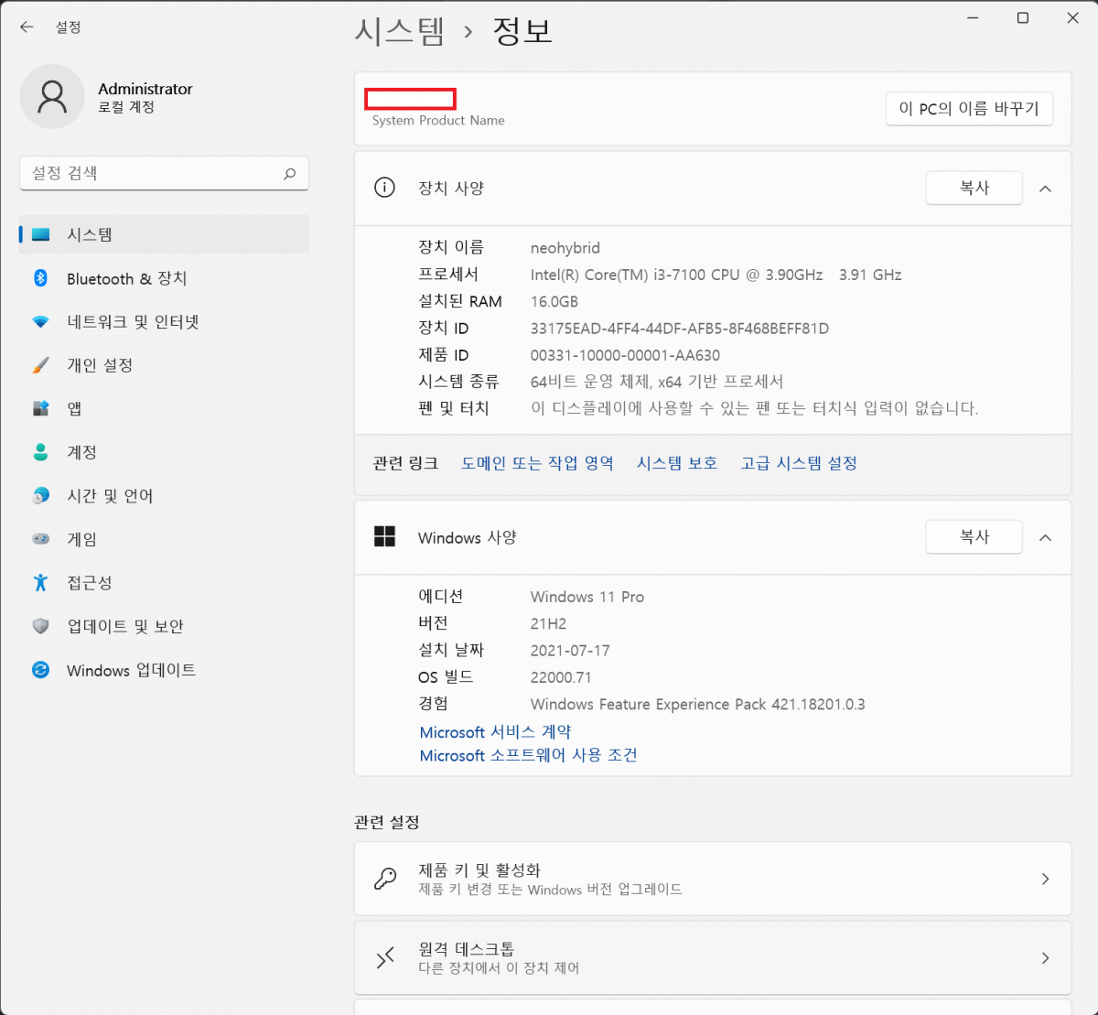Open Microsoft 서비스 계약 link

[495, 732]
